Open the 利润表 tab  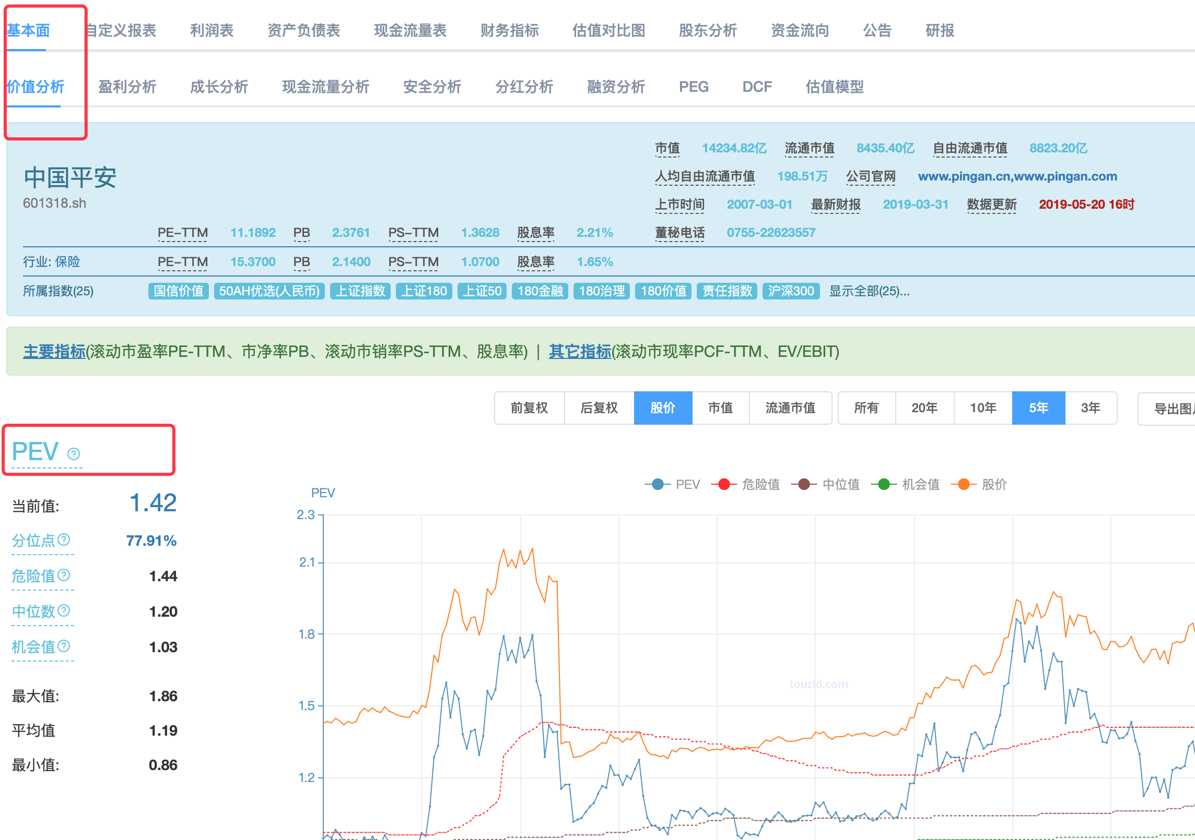point(212,30)
